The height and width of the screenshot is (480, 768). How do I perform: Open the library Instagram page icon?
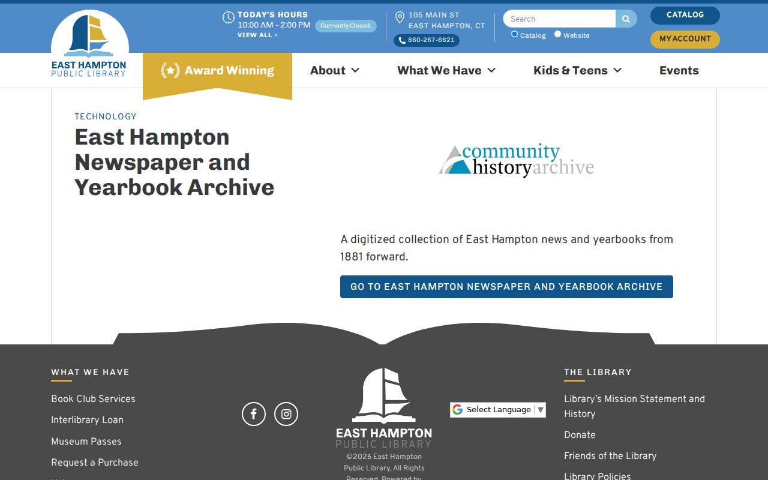[286, 414]
